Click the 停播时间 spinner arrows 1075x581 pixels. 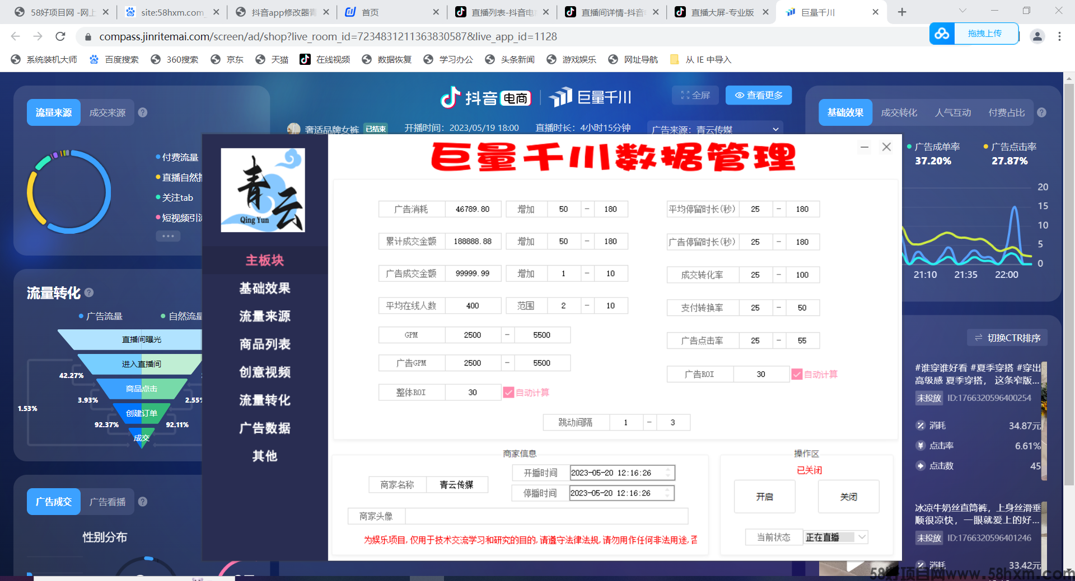click(668, 493)
